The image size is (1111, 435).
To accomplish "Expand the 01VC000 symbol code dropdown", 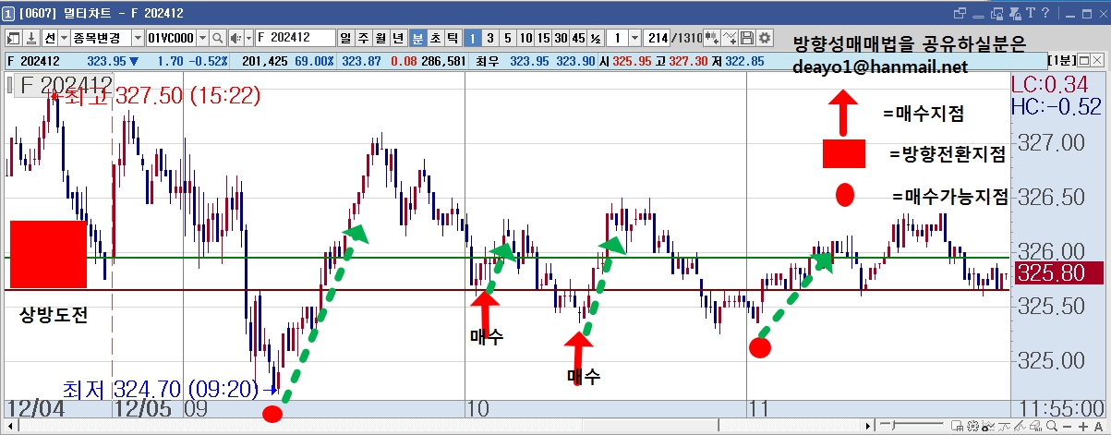I will click(203, 38).
